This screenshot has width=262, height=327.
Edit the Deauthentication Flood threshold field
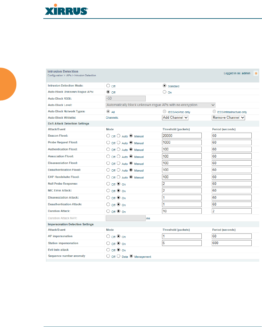pyautogui.click(x=182, y=170)
